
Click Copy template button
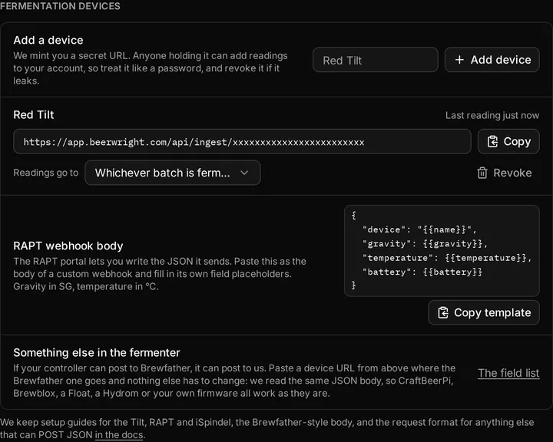[x=484, y=312]
